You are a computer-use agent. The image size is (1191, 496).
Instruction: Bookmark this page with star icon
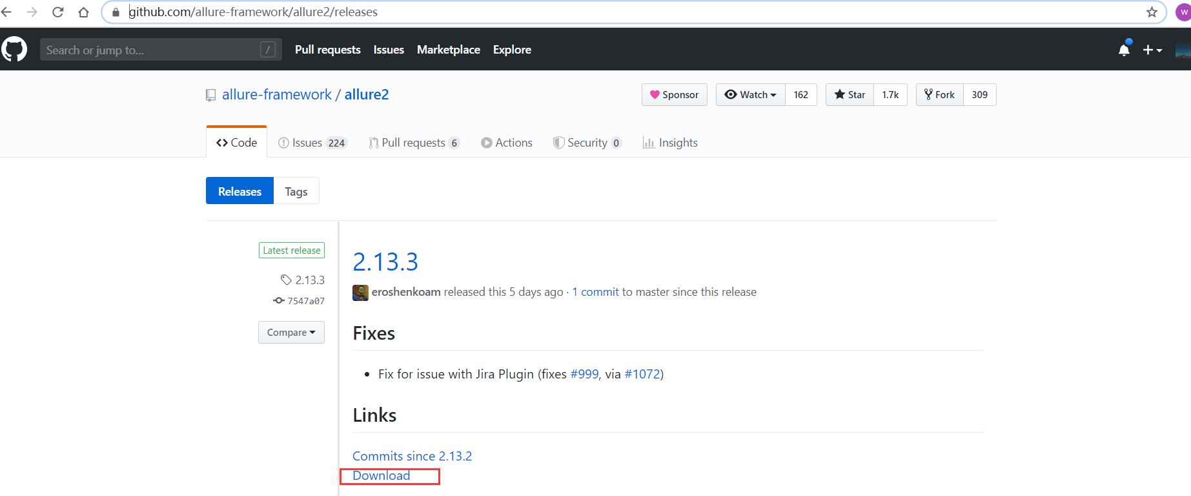pyautogui.click(x=1152, y=12)
